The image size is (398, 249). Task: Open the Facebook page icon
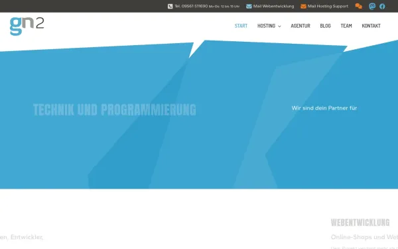[x=382, y=7]
